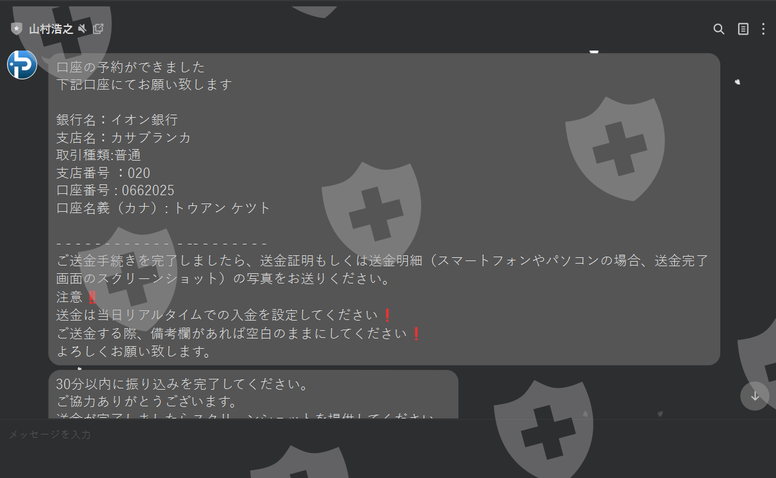The image size is (776, 478).
Task: Click the 口座番号 : 0662025 line
Action: pyautogui.click(x=115, y=191)
